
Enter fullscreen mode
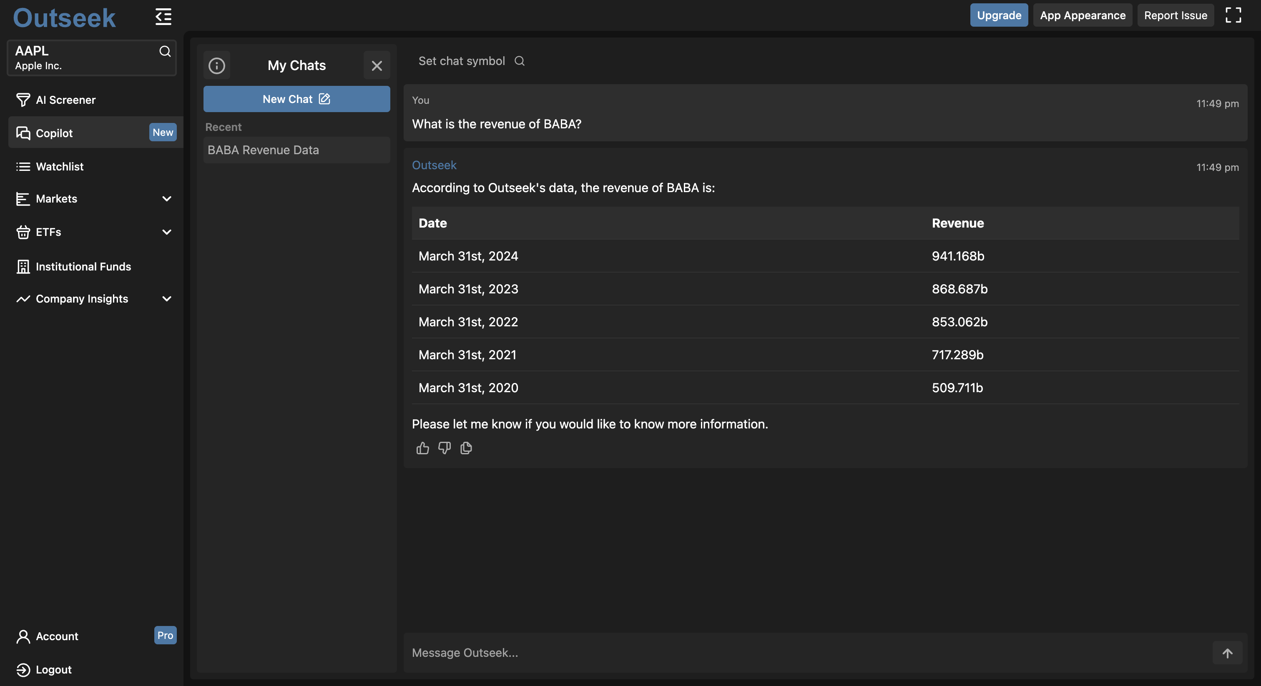[1233, 15]
